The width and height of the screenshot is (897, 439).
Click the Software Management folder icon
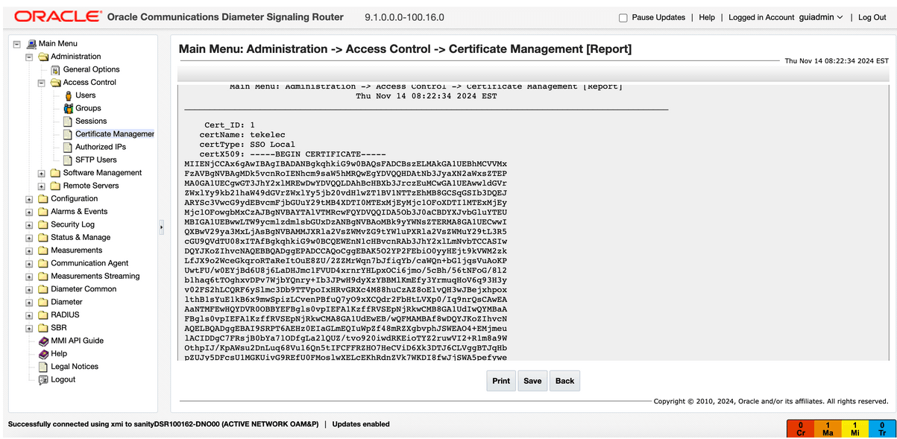(x=56, y=173)
